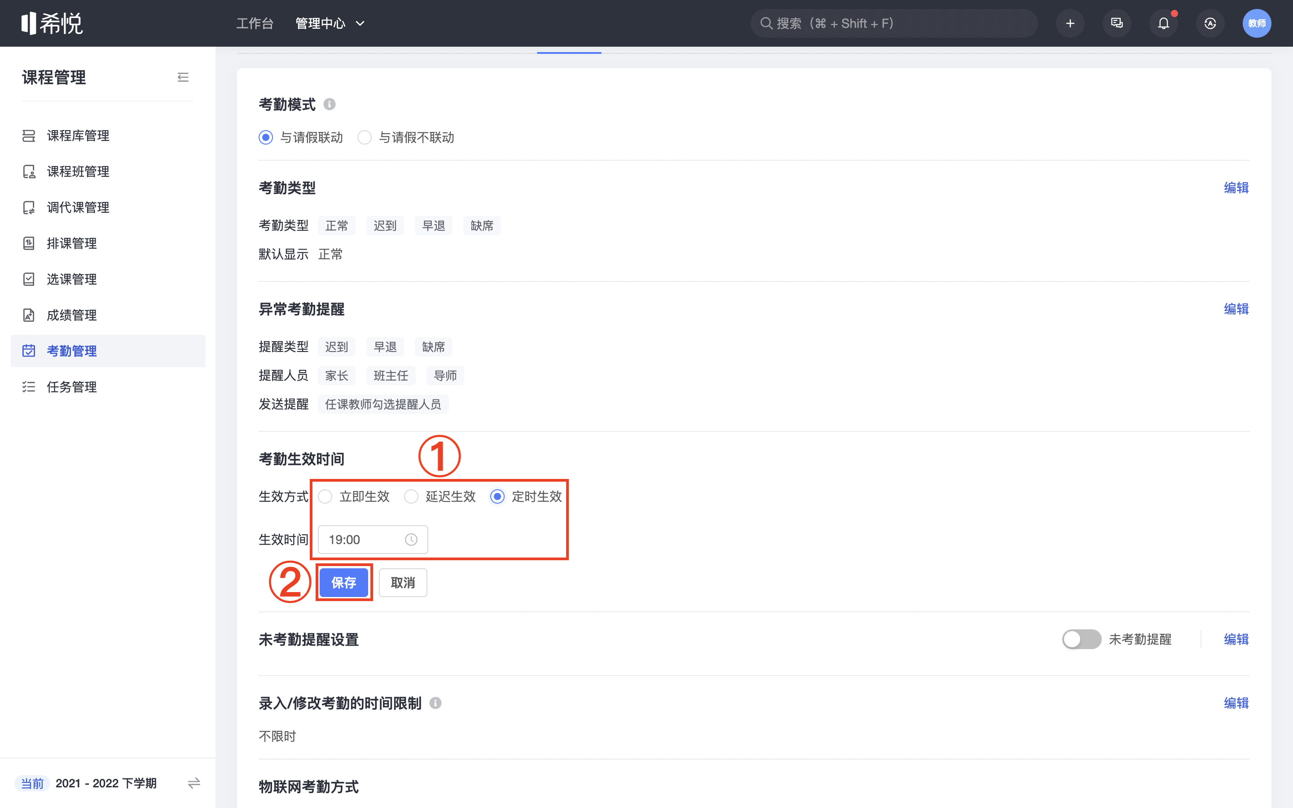Click 编辑 link for 未考勤提醒设置

[x=1236, y=639]
